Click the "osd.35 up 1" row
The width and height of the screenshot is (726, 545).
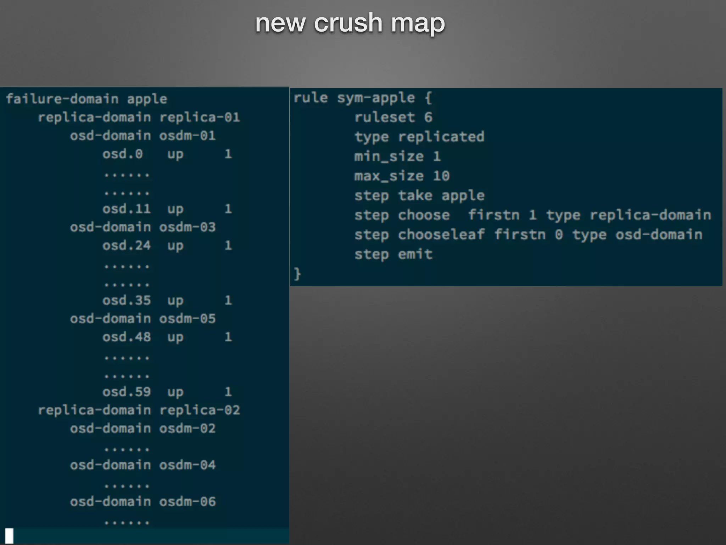tap(167, 301)
